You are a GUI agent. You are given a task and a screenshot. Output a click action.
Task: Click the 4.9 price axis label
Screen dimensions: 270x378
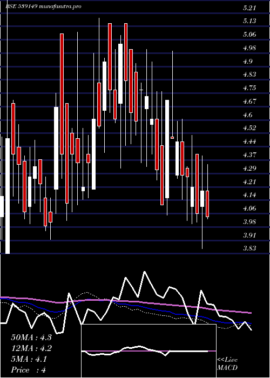[x=247, y=62]
